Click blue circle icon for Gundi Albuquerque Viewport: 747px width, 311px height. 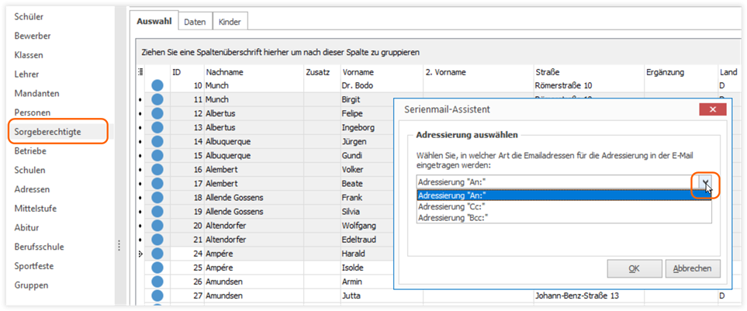(157, 155)
